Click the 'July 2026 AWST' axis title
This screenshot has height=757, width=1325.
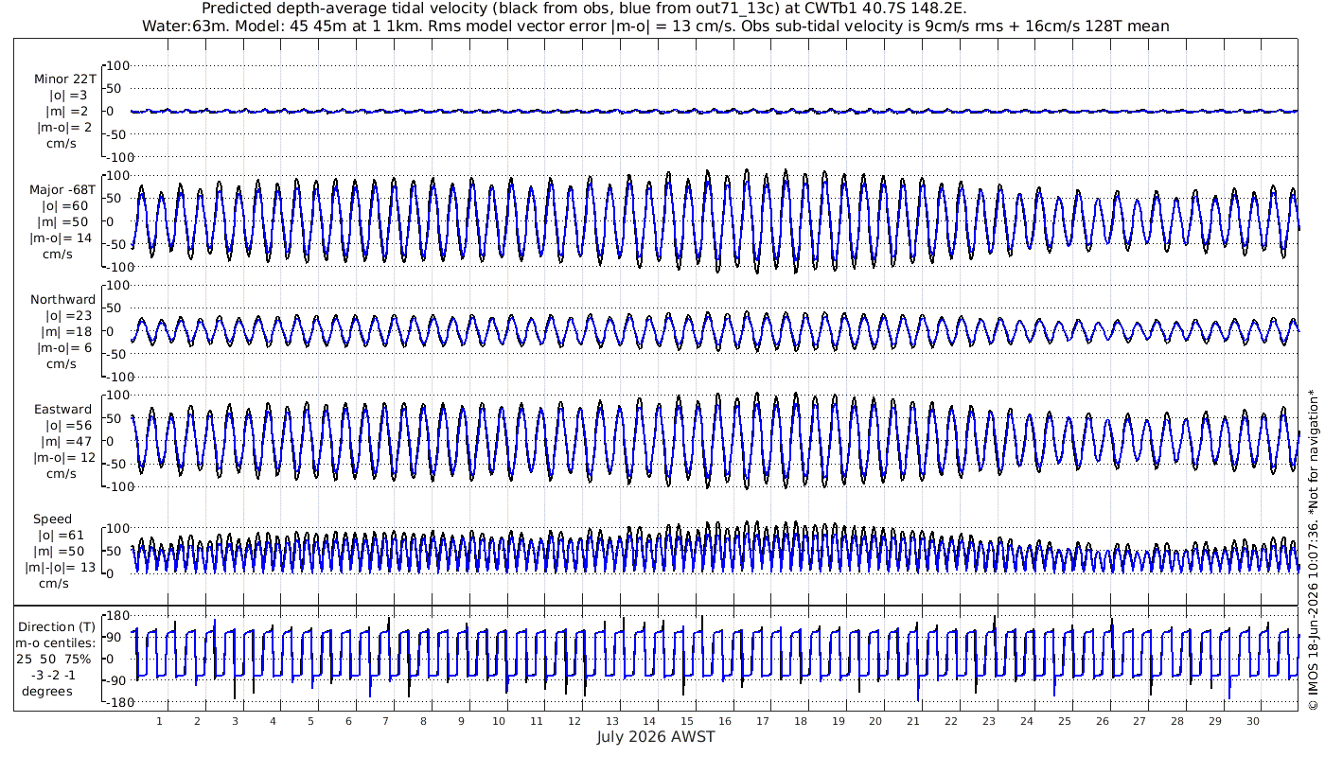[656, 736]
